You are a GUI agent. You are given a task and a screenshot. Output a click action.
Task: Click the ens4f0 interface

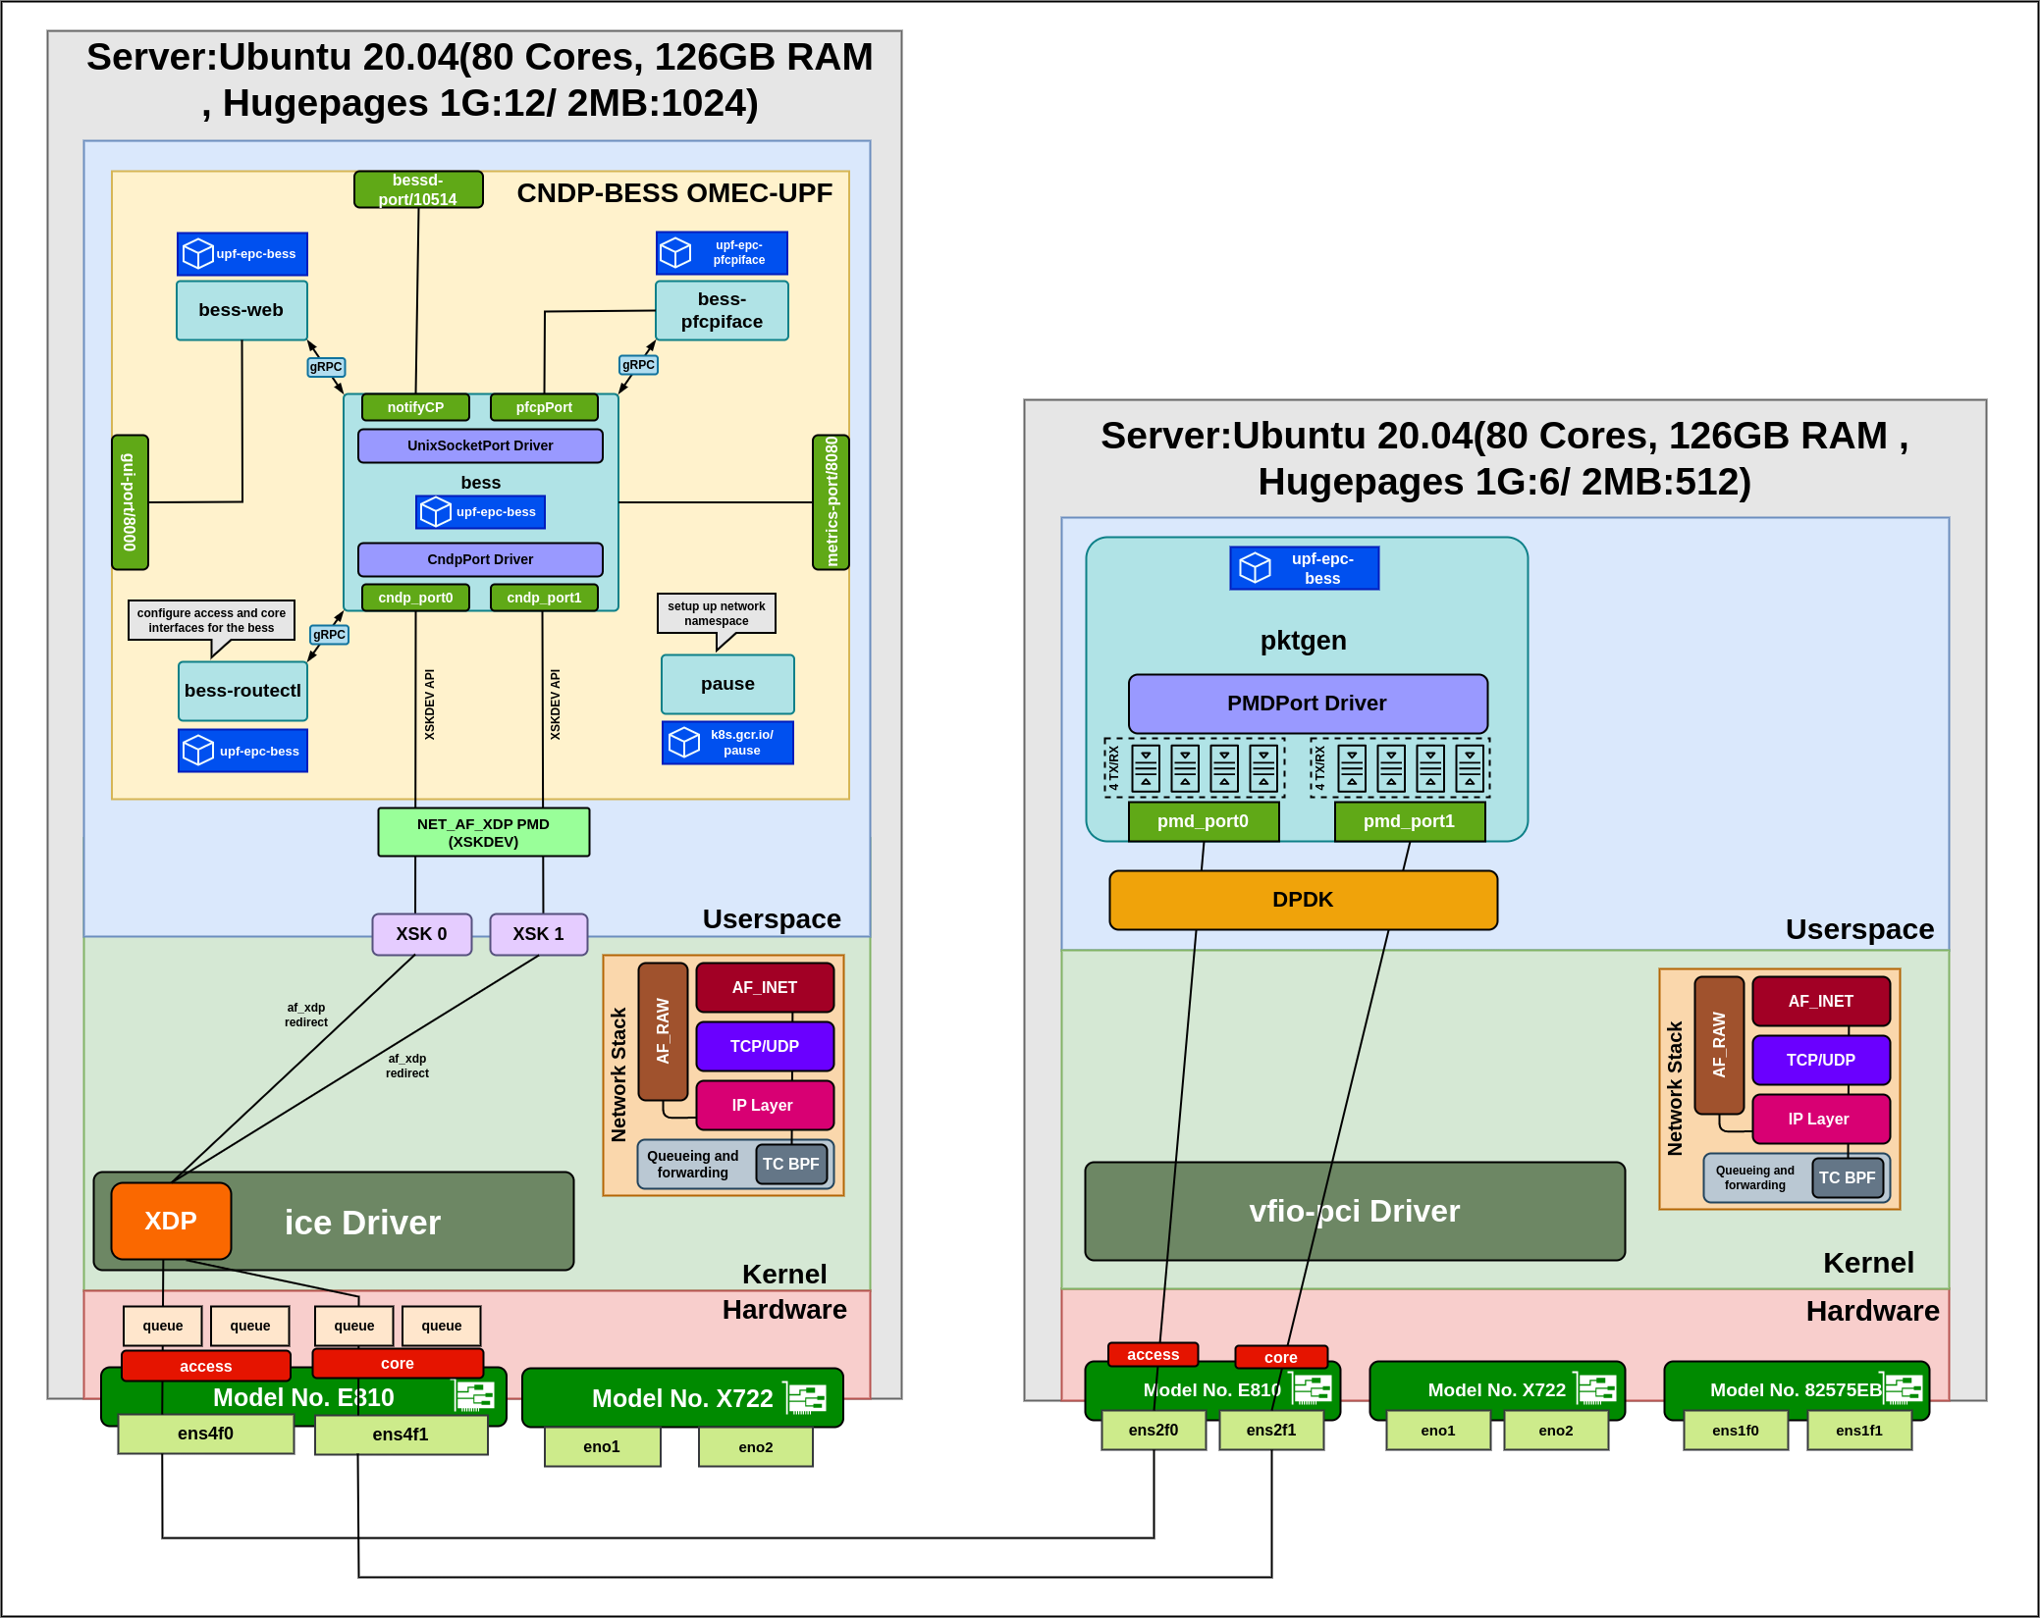point(206,1434)
